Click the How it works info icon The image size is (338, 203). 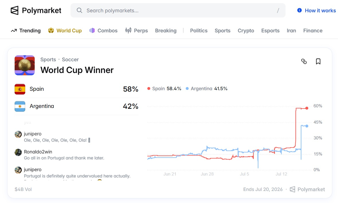[x=299, y=10]
